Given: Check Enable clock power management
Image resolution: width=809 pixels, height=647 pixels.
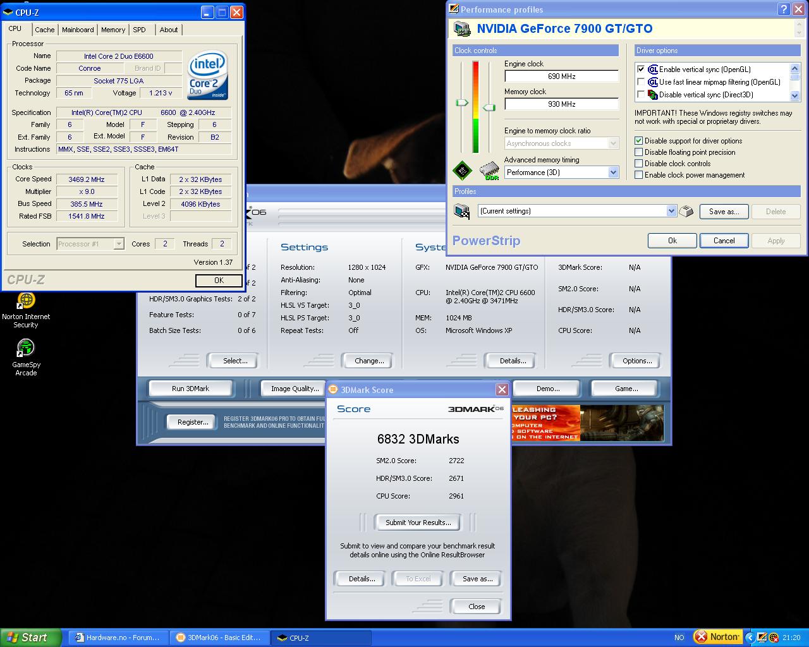Looking at the screenshot, I should click(x=638, y=175).
